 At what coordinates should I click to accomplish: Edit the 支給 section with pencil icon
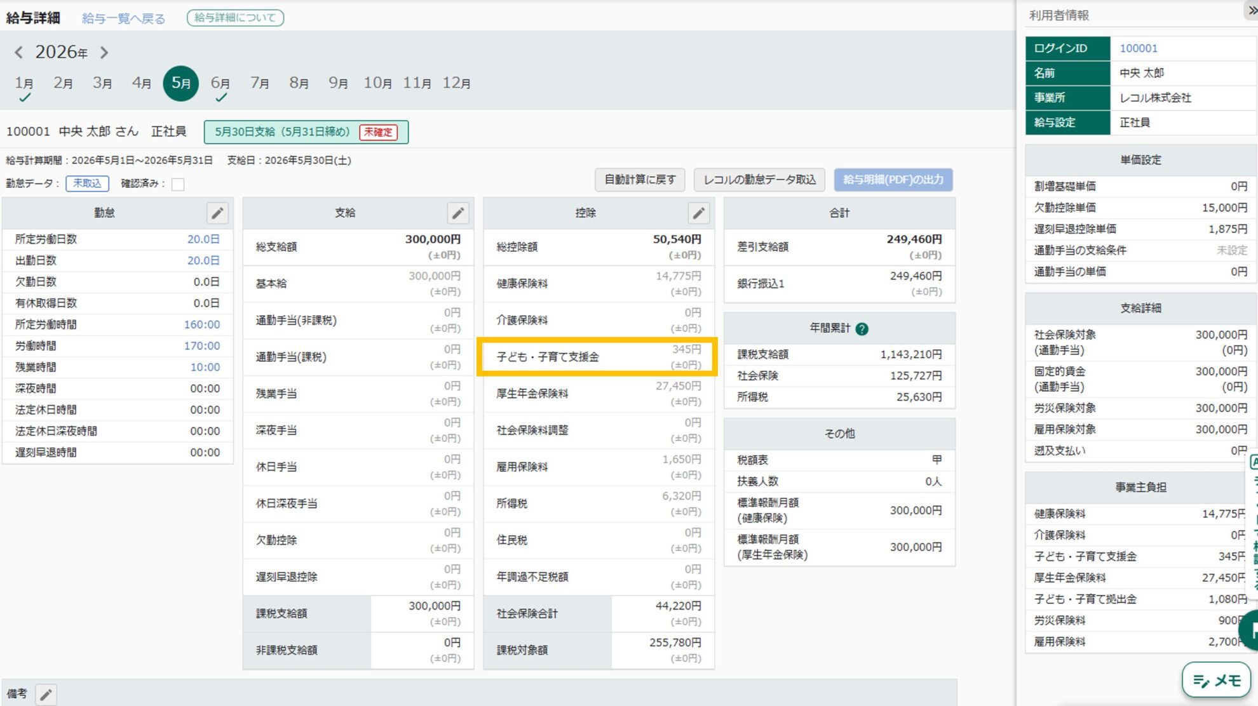coord(457,213)
